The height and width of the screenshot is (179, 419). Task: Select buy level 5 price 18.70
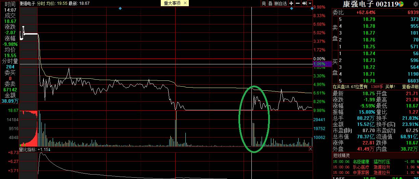[x=369, y=80]
